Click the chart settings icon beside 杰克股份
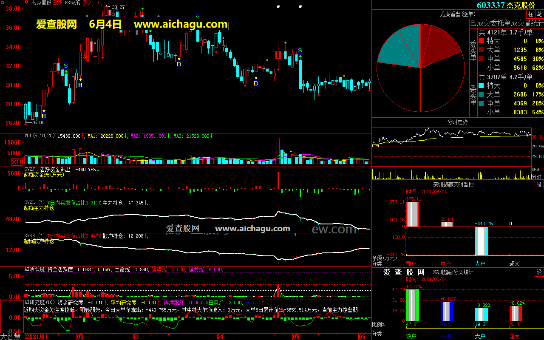The width and height of the screenshot is (544, 340). [27, 3]
